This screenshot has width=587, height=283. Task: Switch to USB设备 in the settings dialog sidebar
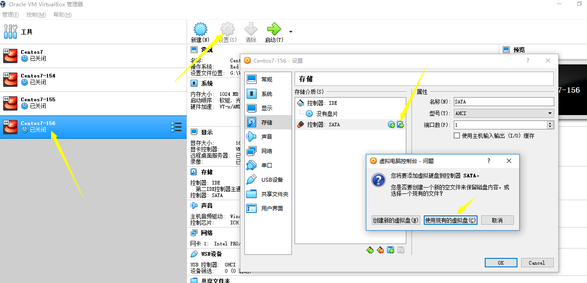[x=268, y=180]
